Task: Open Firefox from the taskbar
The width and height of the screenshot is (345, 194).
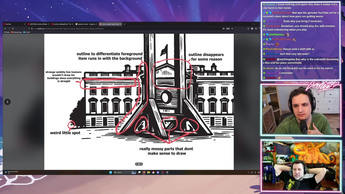Action: [x=144, y=172]
